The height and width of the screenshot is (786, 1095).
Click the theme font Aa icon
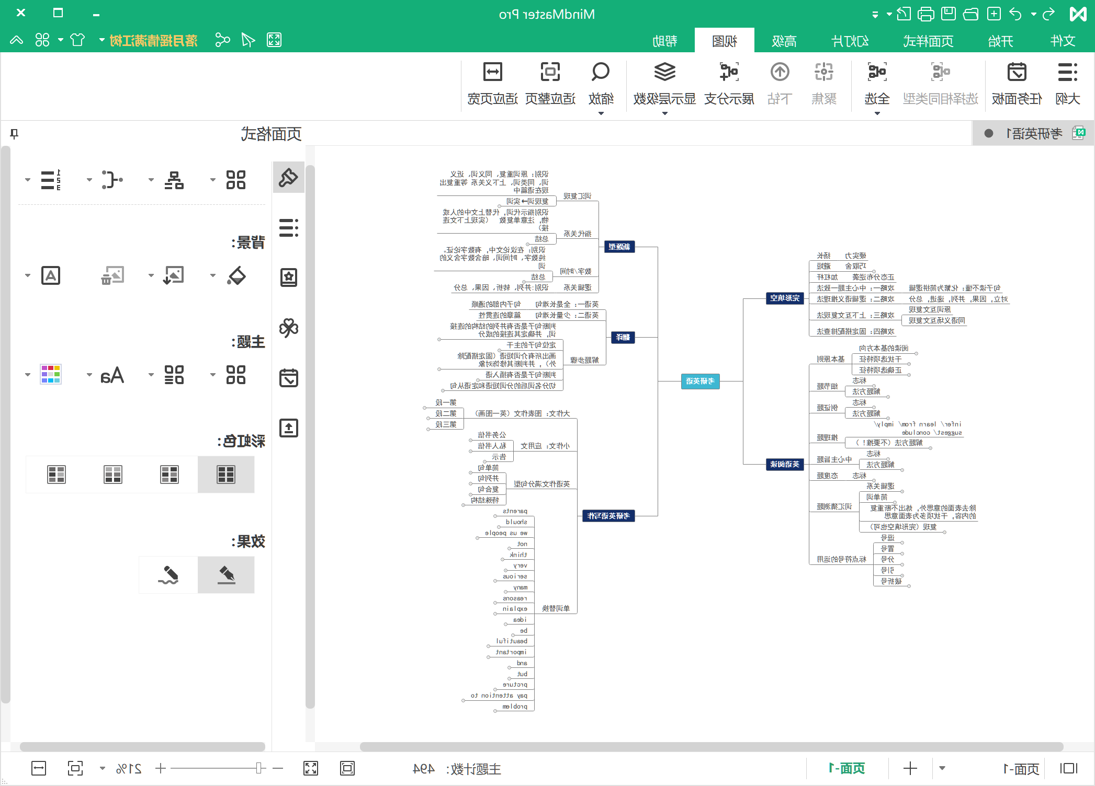pyautogui.click(x=112, y=375)
